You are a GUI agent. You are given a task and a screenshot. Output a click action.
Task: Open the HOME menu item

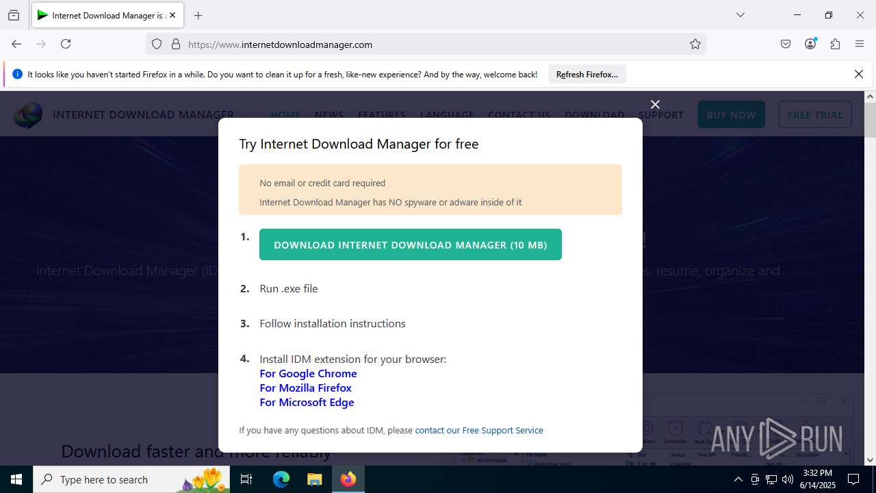tap(285, 114)
